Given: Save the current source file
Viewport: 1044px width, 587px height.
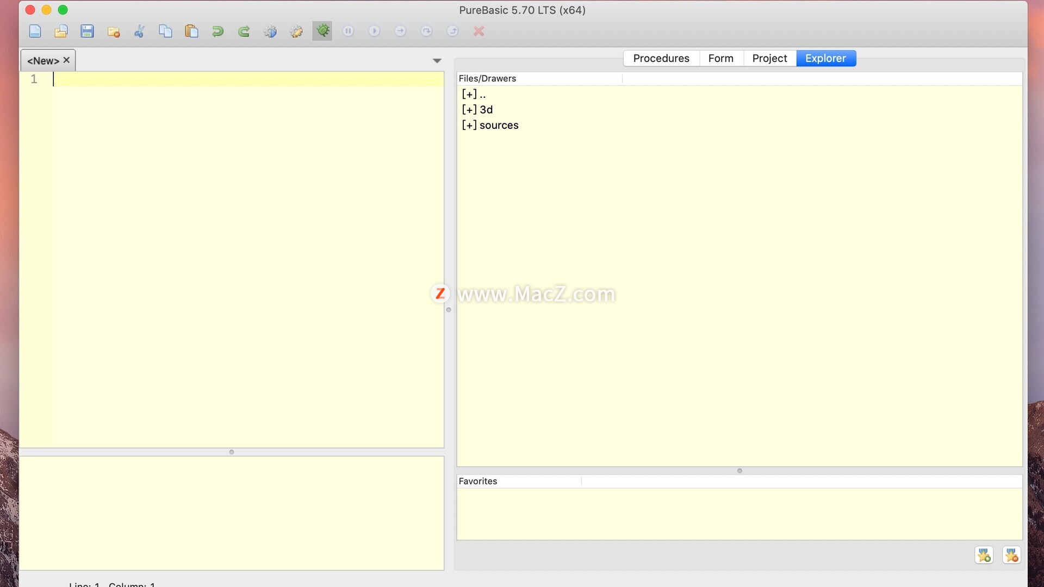Looking at the screenshot, I should [87, 31].
